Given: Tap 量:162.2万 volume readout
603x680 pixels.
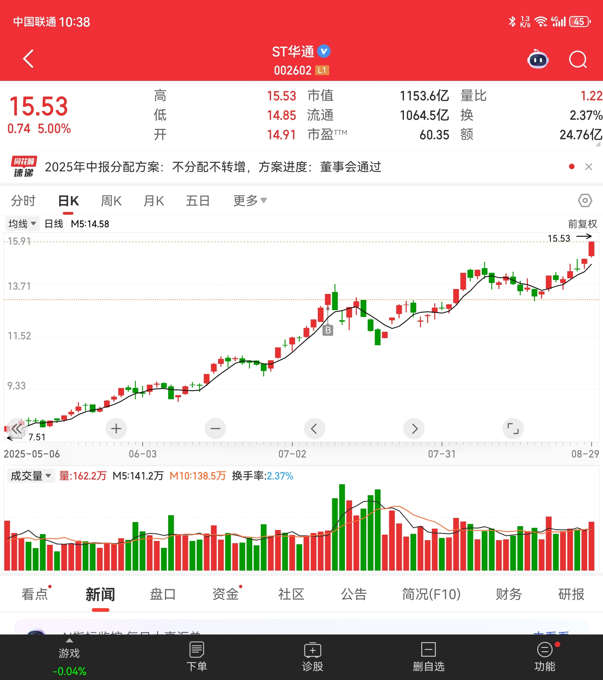Looking at the screenshot, I should (83, 476).
